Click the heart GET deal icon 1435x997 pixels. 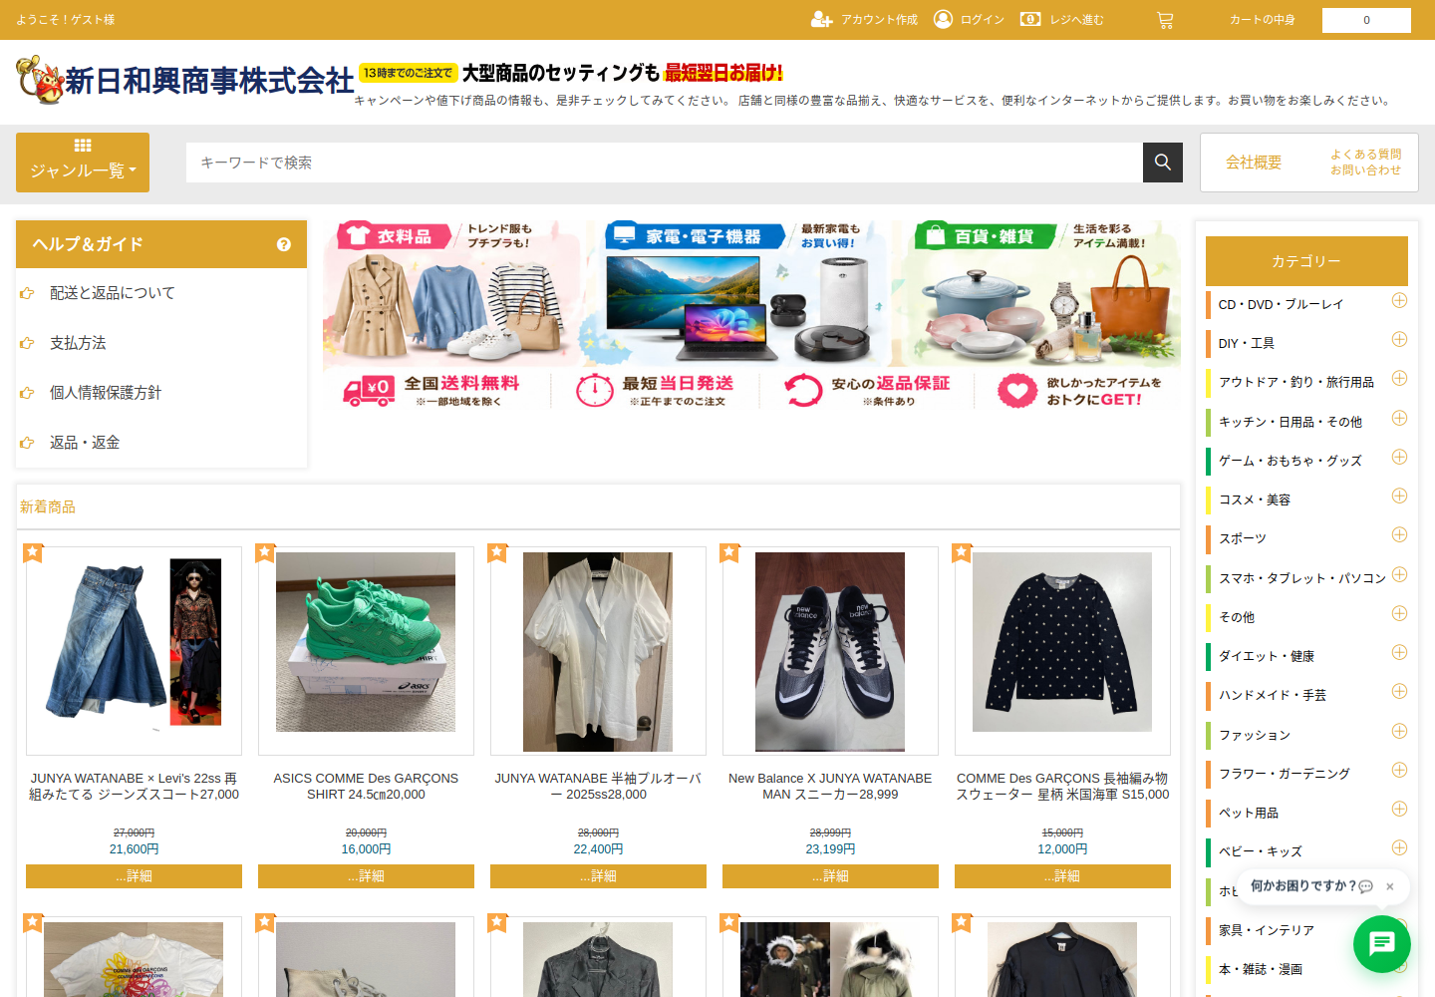pos(1017,390)
